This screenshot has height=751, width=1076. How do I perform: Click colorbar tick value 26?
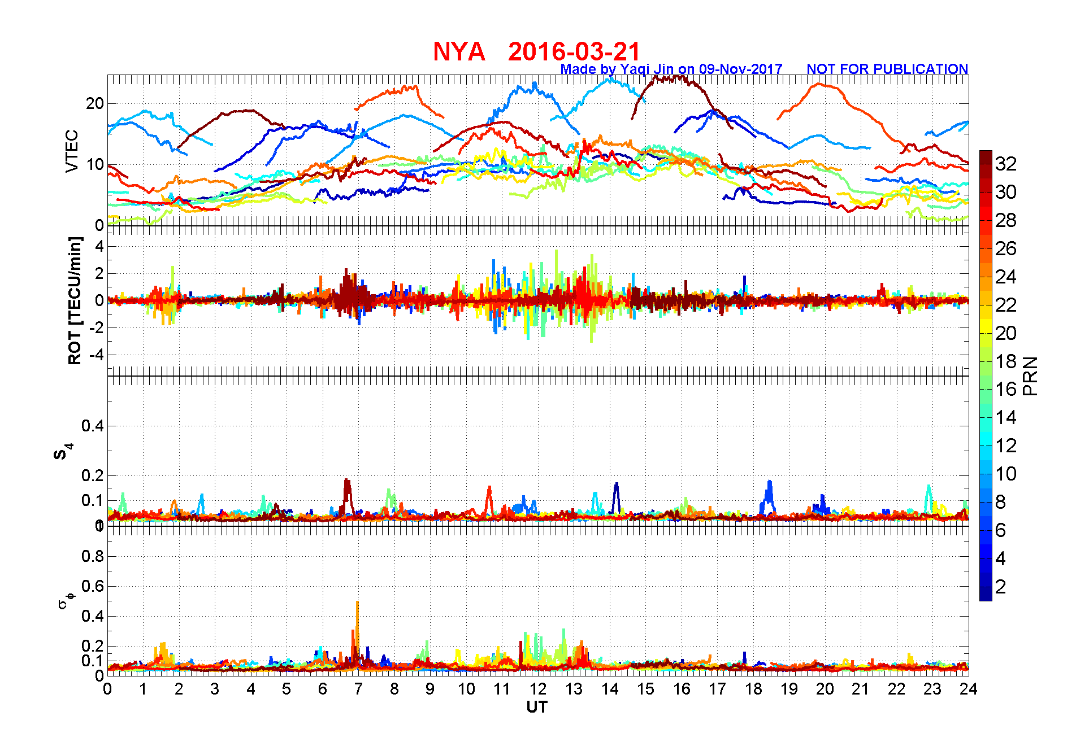[x=1006, y=248]
